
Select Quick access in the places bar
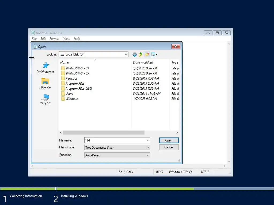[x=45, y=68]
